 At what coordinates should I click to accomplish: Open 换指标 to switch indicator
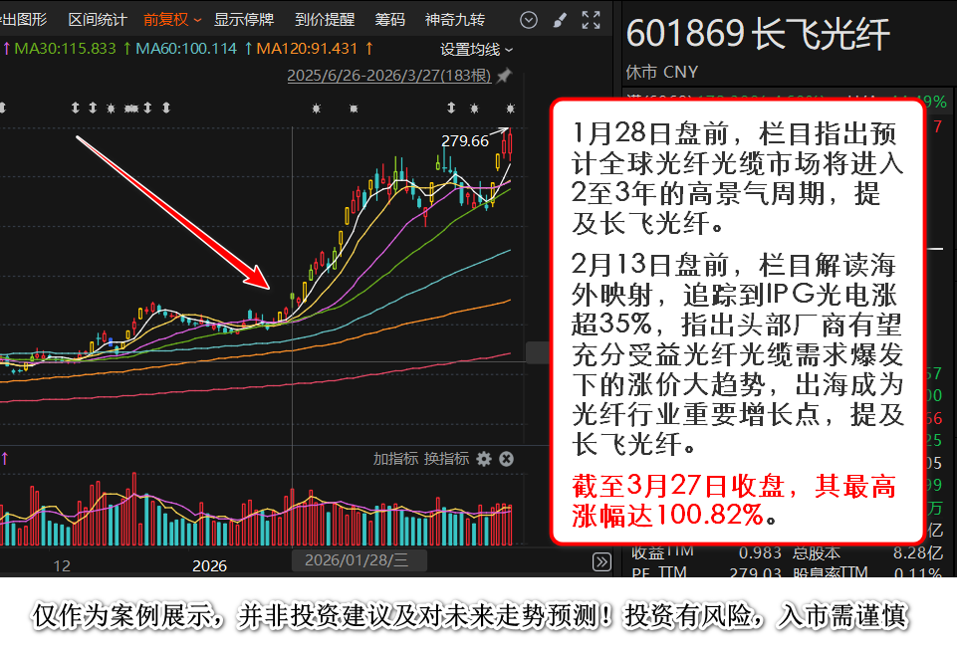pos(446,459)
